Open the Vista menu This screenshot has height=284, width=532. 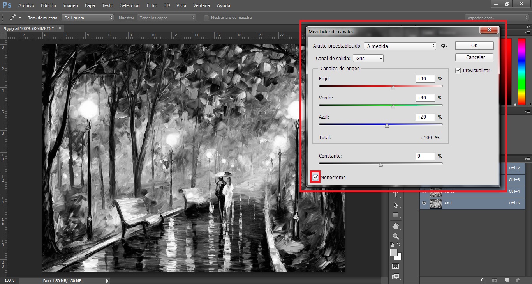[x=181, y=5]
